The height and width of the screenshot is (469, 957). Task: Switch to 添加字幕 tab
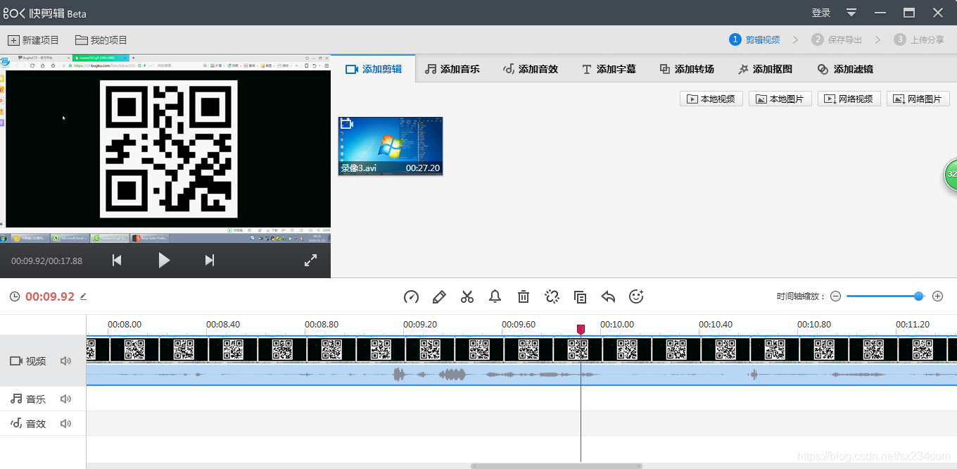pos(609,69)
